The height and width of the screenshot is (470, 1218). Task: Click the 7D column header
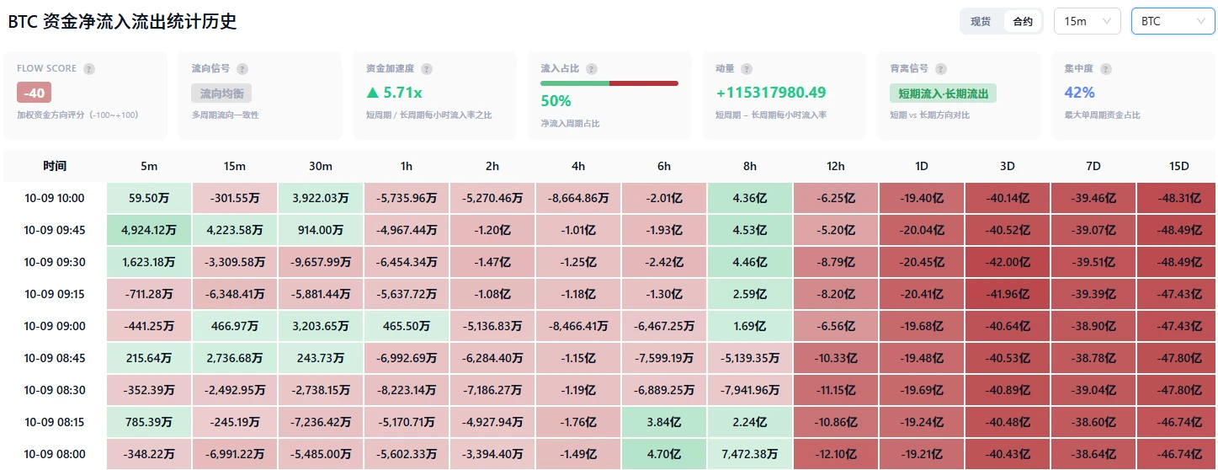click(1093, 166)
